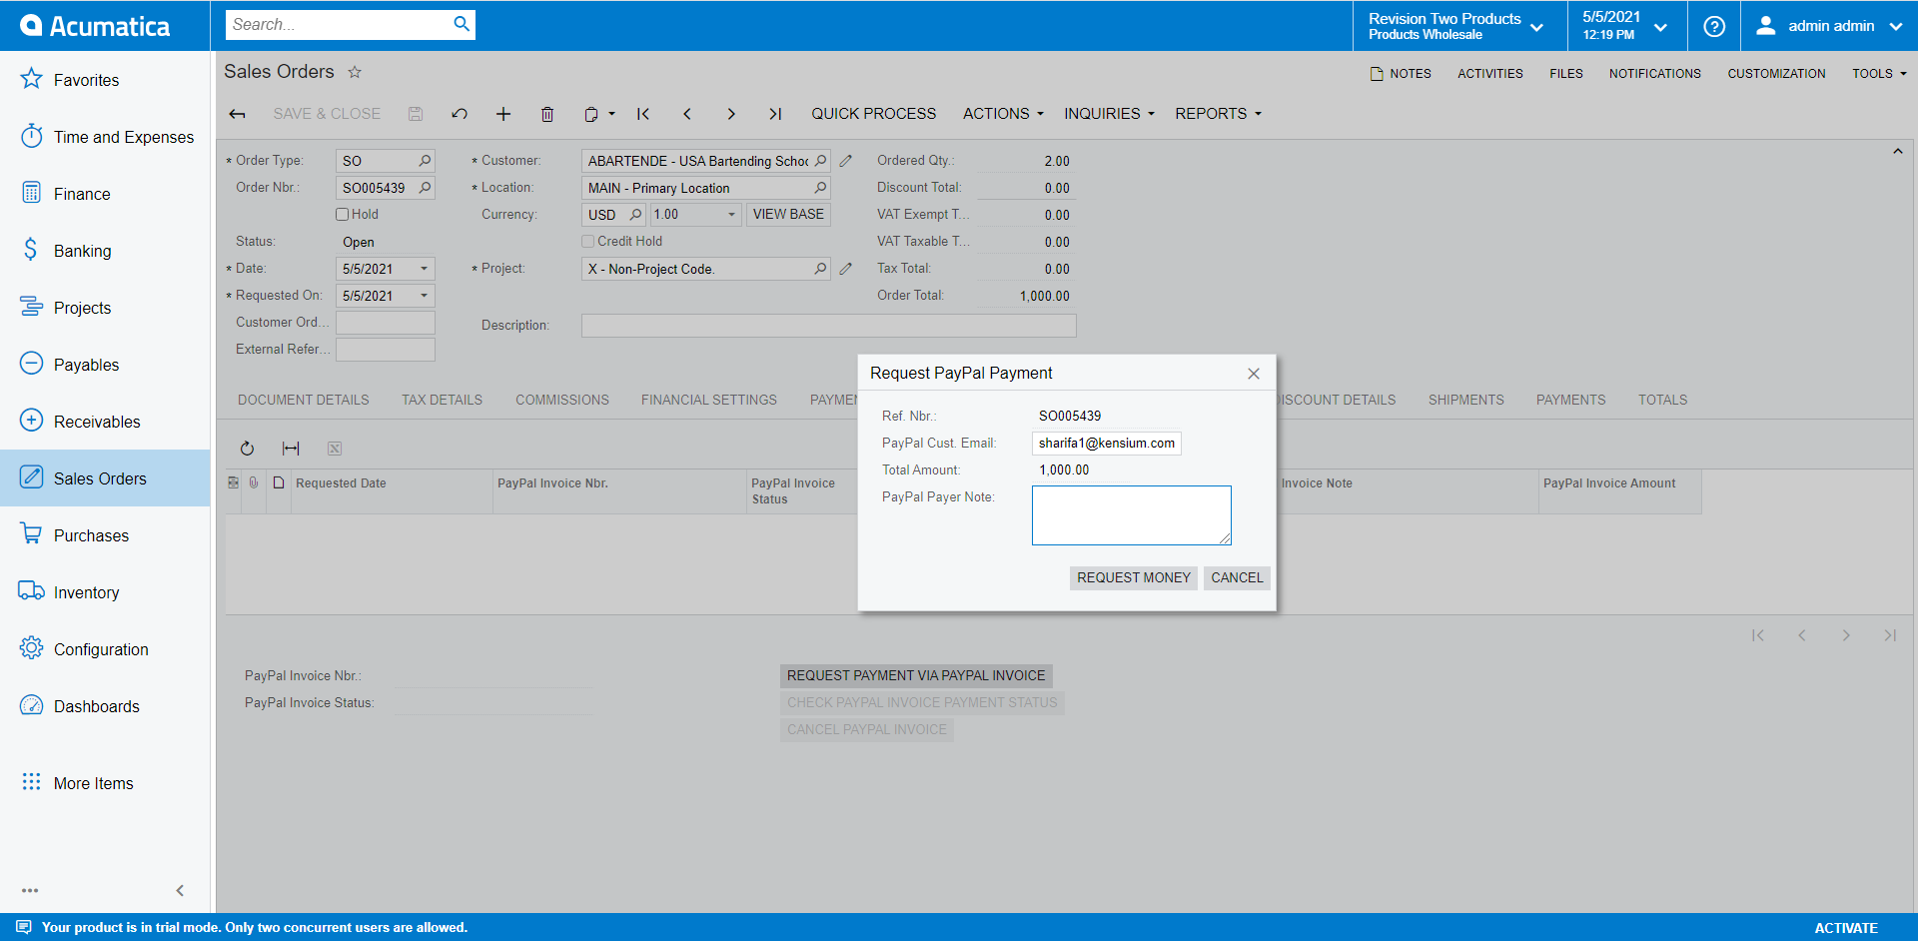
Task: Fit grid columns to width
Action: [x=291, y=449]
